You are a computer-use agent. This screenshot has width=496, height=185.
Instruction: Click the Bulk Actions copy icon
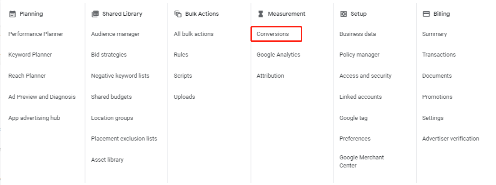(x=178, y=14)
